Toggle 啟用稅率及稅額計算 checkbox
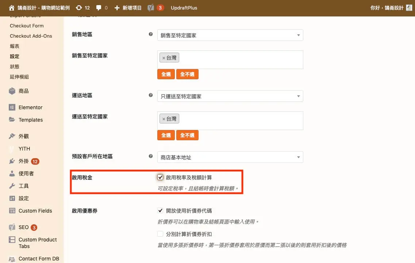415x263 pixels. (x=160, y=177)
